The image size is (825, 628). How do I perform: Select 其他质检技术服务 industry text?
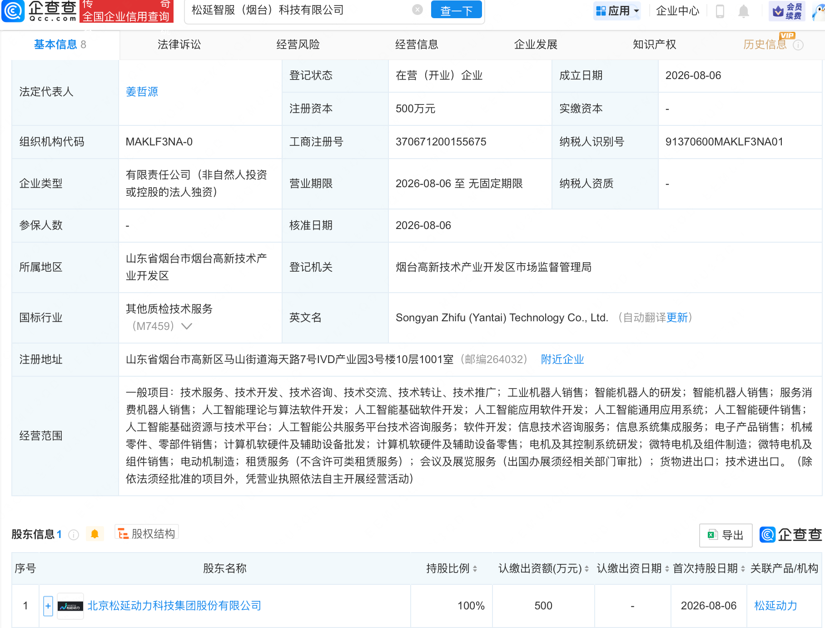click(169, 309)
